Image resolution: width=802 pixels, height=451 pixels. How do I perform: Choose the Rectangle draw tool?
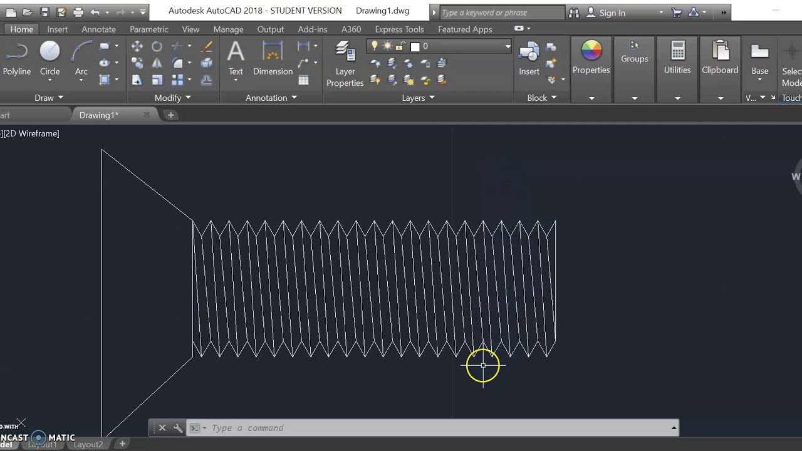(105, 46)
